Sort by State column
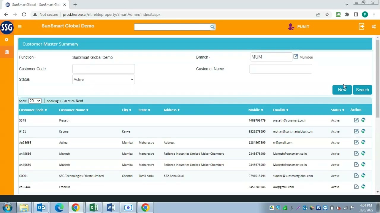 pos(144,110)
